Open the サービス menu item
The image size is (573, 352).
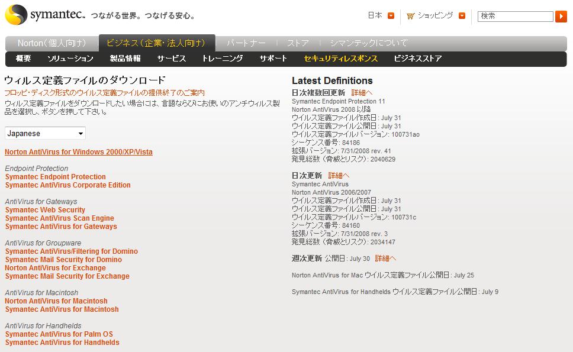pos(172,59)
